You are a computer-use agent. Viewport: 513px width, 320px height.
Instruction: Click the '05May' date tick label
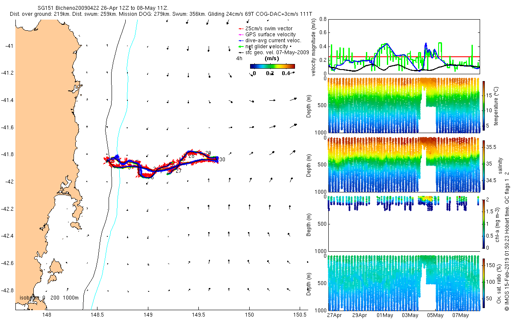[435, 315]
